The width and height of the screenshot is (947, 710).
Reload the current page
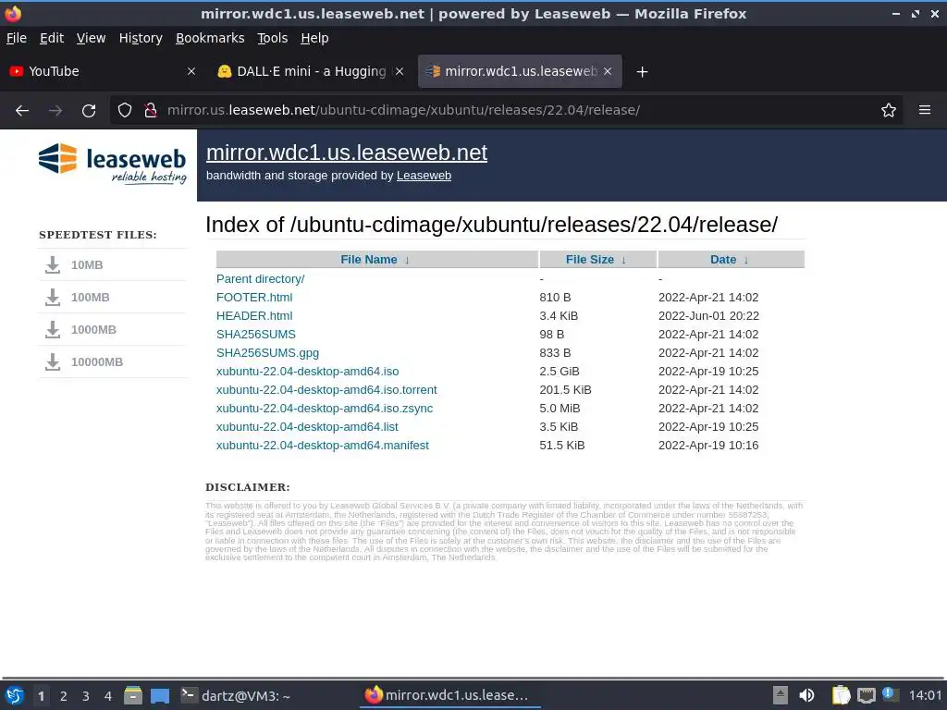pyautogui.click(x=89, y=111)
